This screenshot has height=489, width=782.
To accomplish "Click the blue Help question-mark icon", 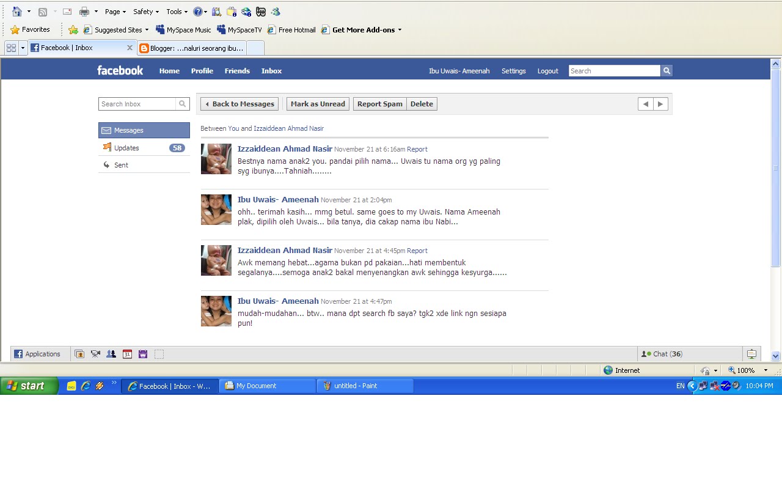I will (x=197, y=12).
